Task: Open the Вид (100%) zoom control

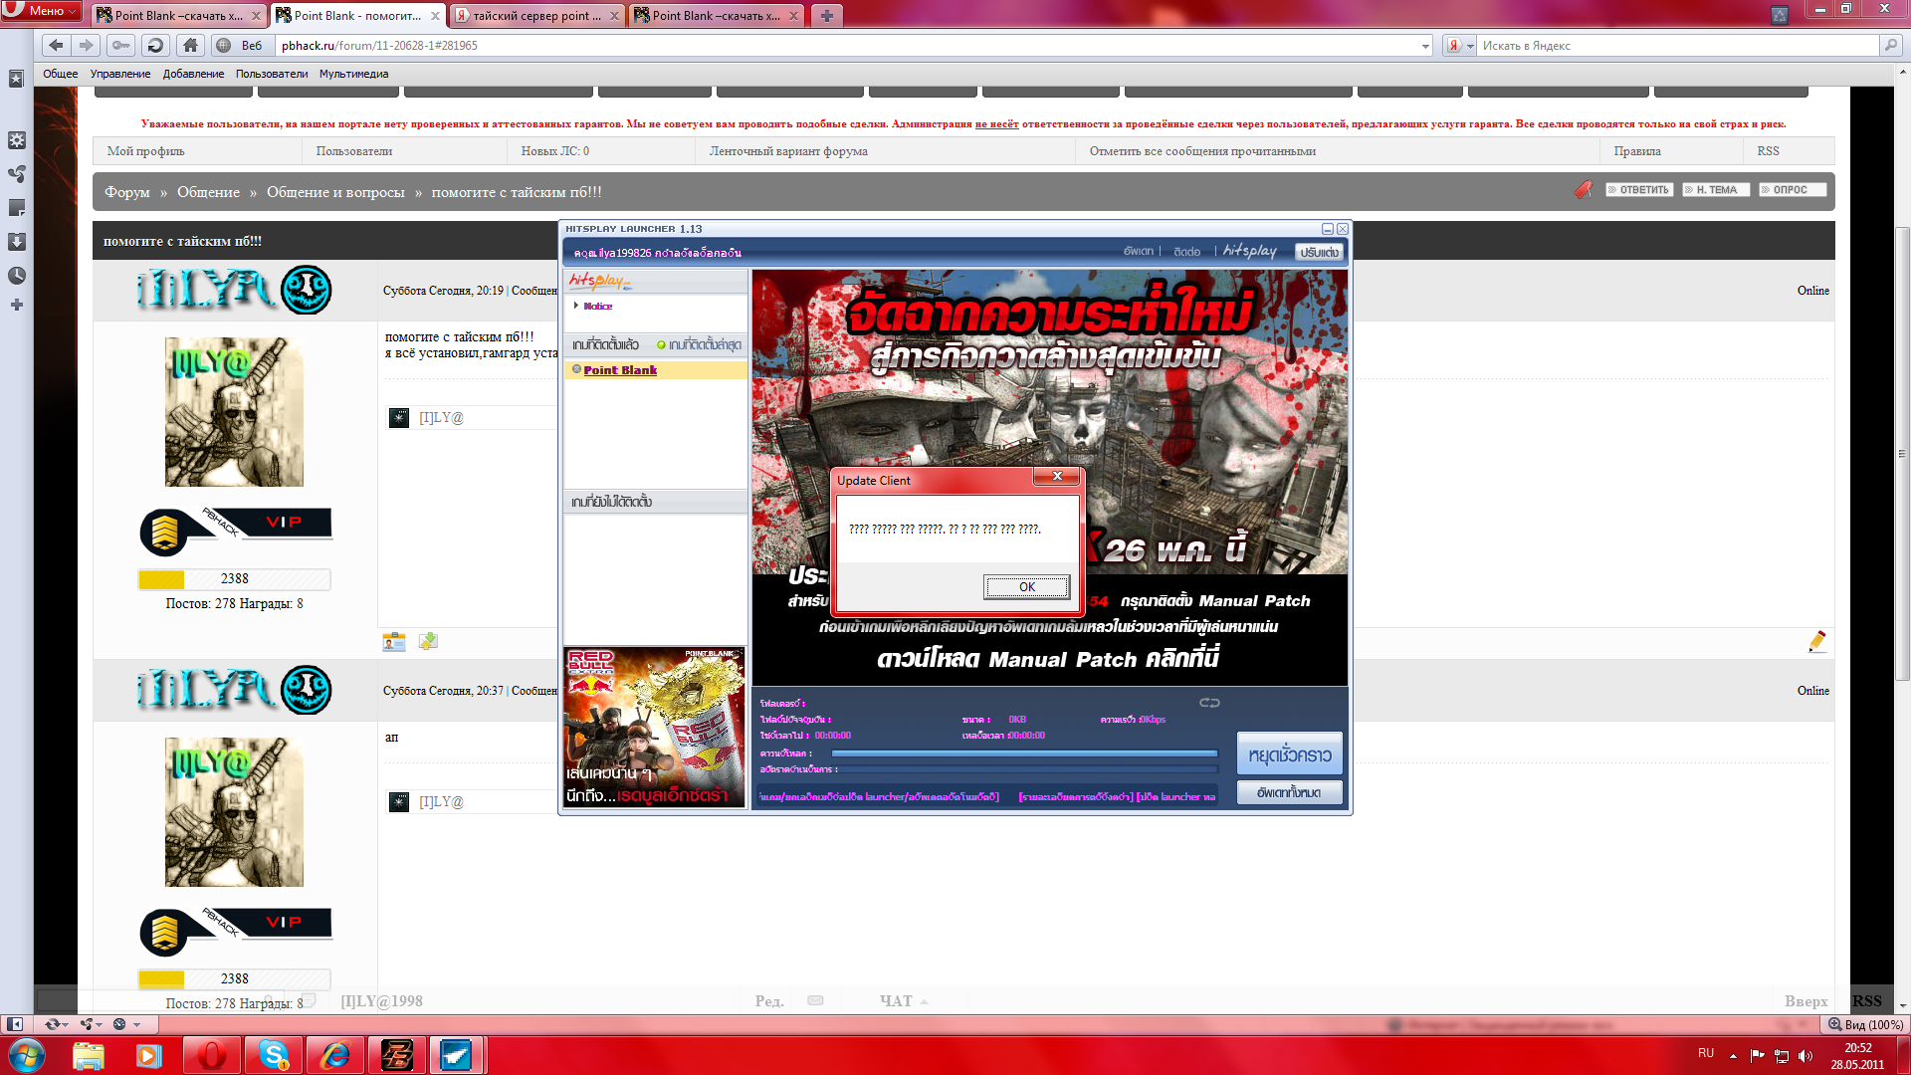Action: (x=1867, y=1024)
